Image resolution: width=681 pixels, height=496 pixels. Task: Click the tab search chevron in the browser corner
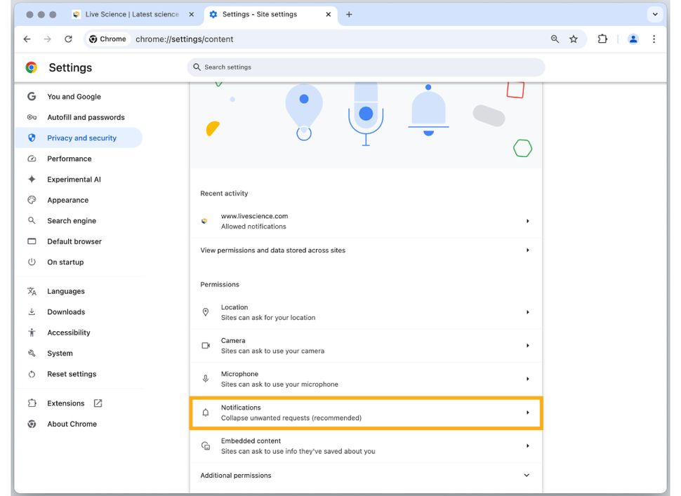tap(655, 13)
